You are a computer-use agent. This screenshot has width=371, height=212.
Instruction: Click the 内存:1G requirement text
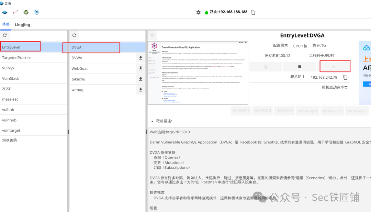[x=319, y=45]
